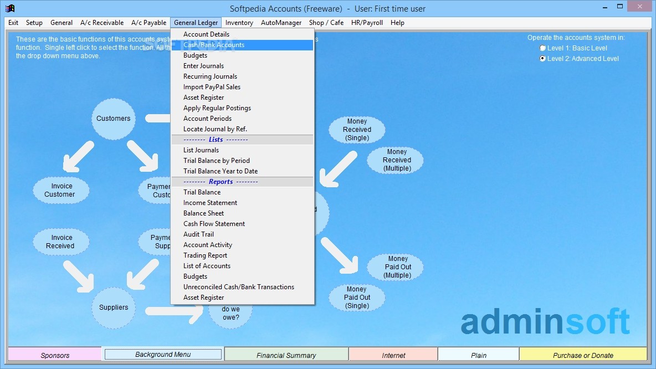The width and height of the screenshot is (656, 369).
Task: Click the adminsoft logo
Action: pyautogui.click(x=545, y=321)
